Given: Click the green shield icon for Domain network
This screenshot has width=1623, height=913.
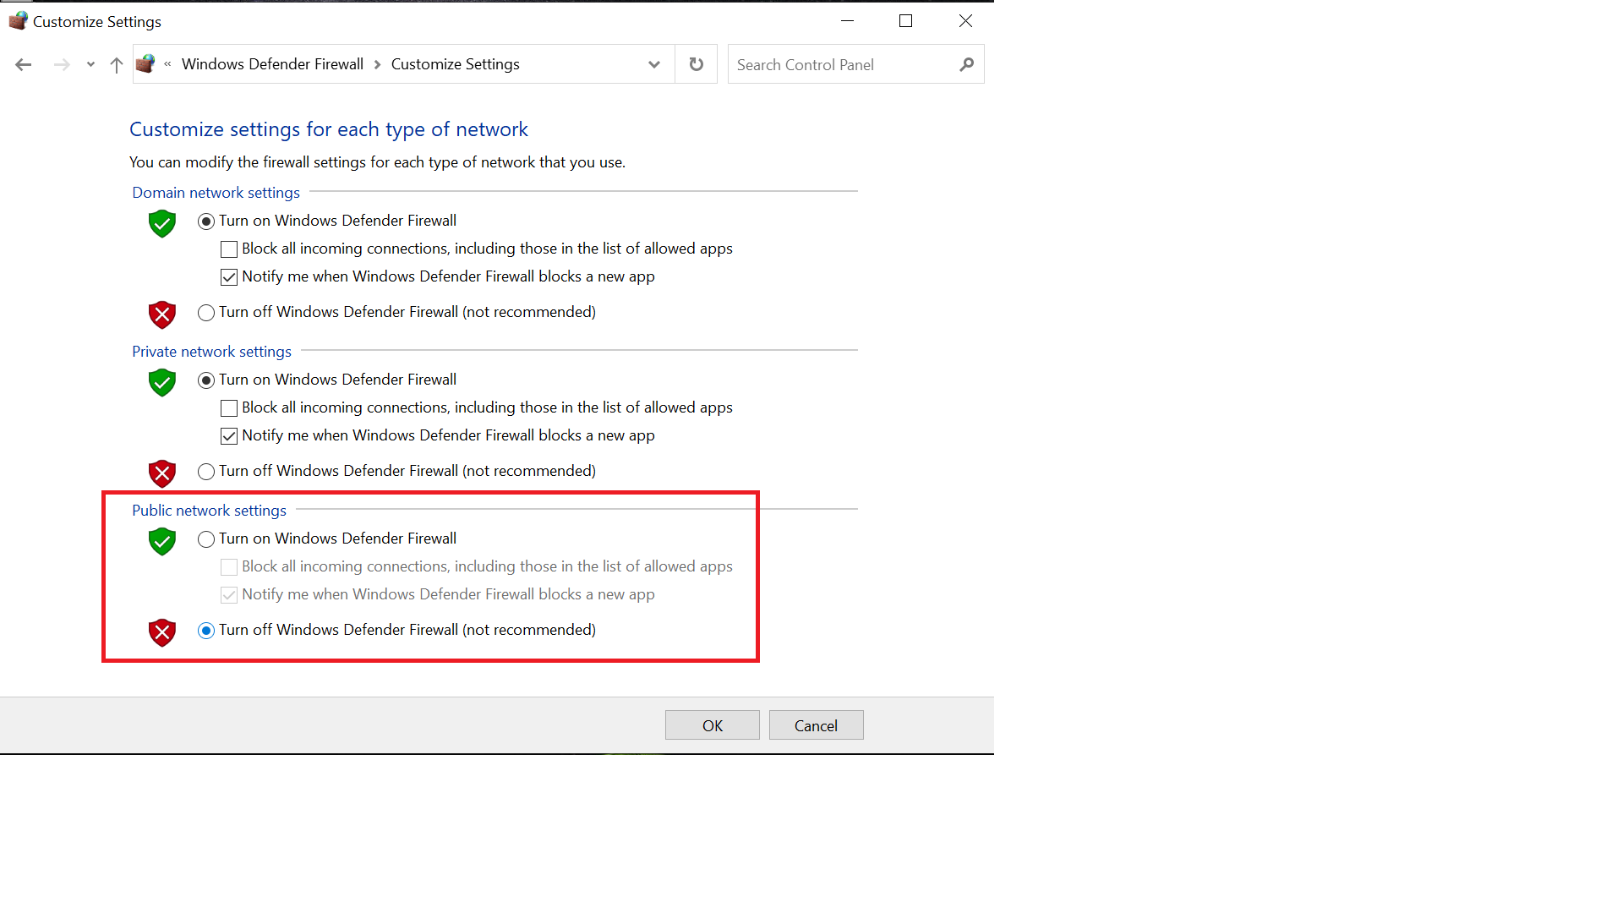Looking at the screenshot, I should 161,221.
